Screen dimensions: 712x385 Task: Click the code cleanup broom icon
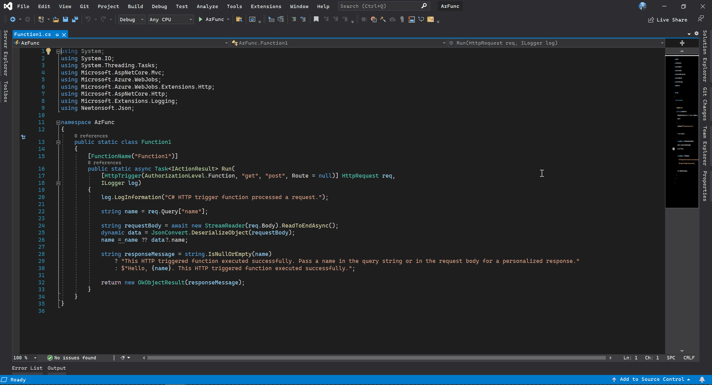click(123, 358)
